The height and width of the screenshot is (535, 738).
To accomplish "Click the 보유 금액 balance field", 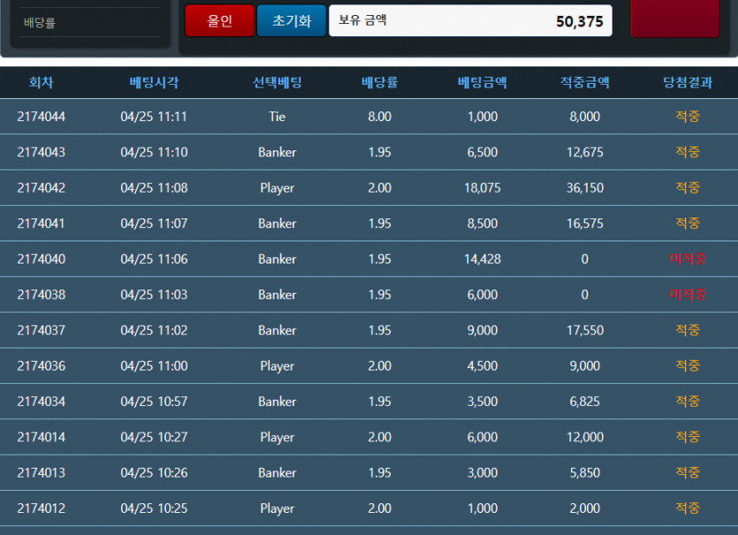I will coord(470,21).
